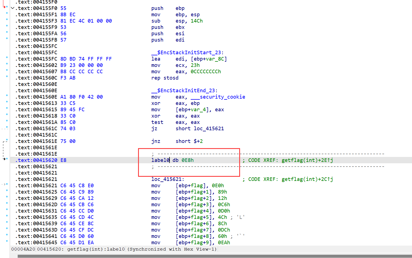The height and width of the screenshot is (258, 412).
Task: Follow the getflag(int)+2E xref link
Action: point(307,160)
